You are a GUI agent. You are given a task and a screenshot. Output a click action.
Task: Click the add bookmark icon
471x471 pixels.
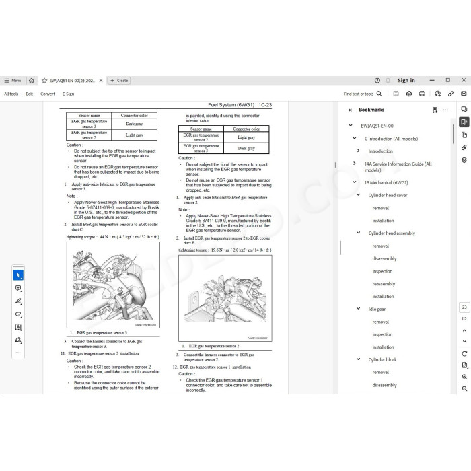tap(435, 110)
